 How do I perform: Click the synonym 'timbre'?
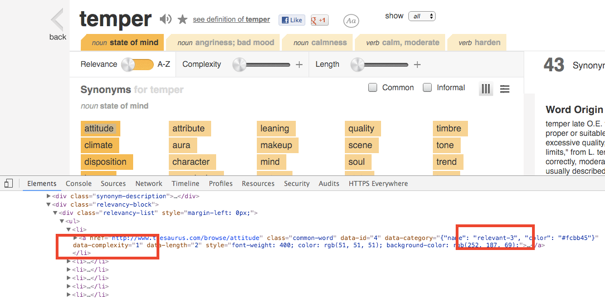click(450, 129)
